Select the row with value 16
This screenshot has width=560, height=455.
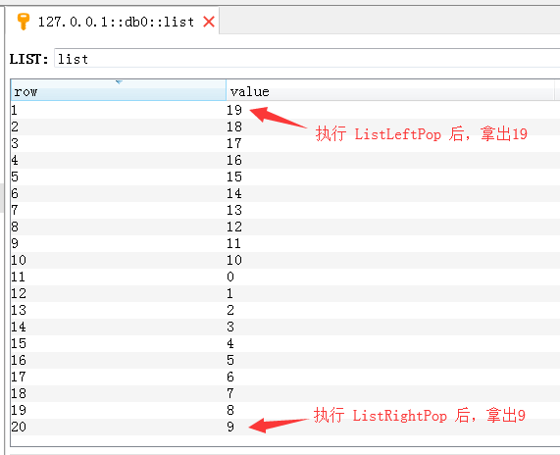(x=285, y=160)
